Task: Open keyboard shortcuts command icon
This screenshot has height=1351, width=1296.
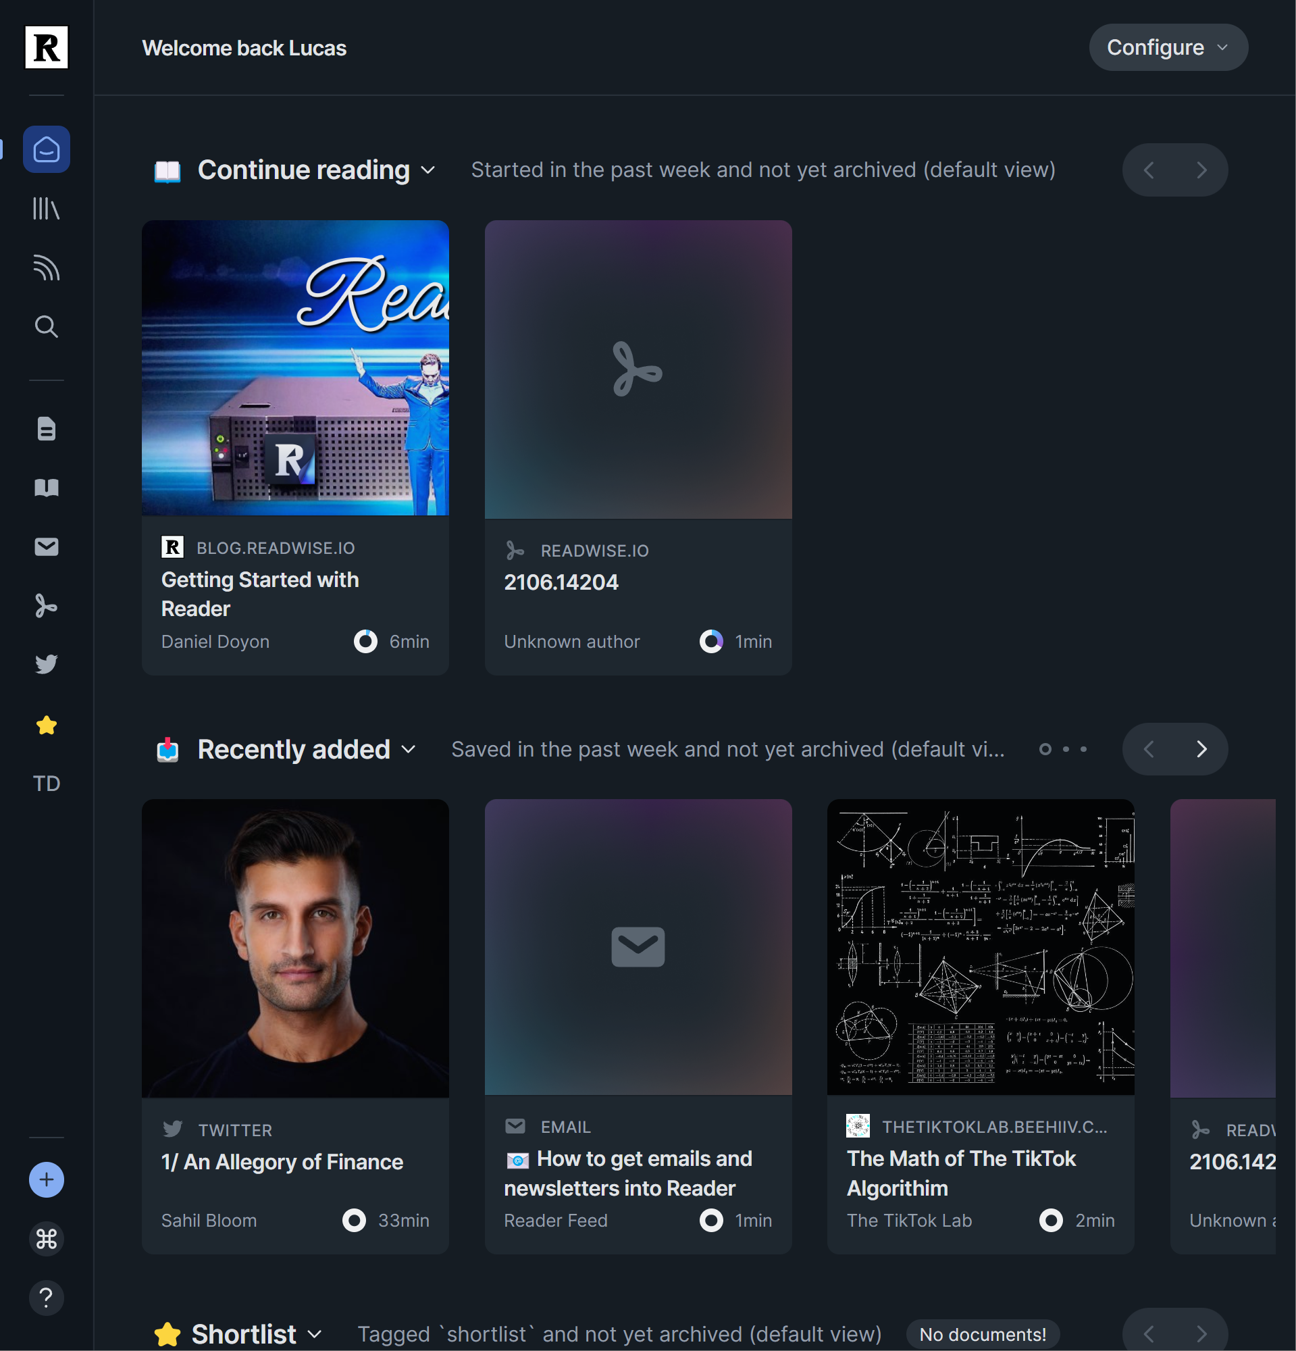Action: (46, 1240)
